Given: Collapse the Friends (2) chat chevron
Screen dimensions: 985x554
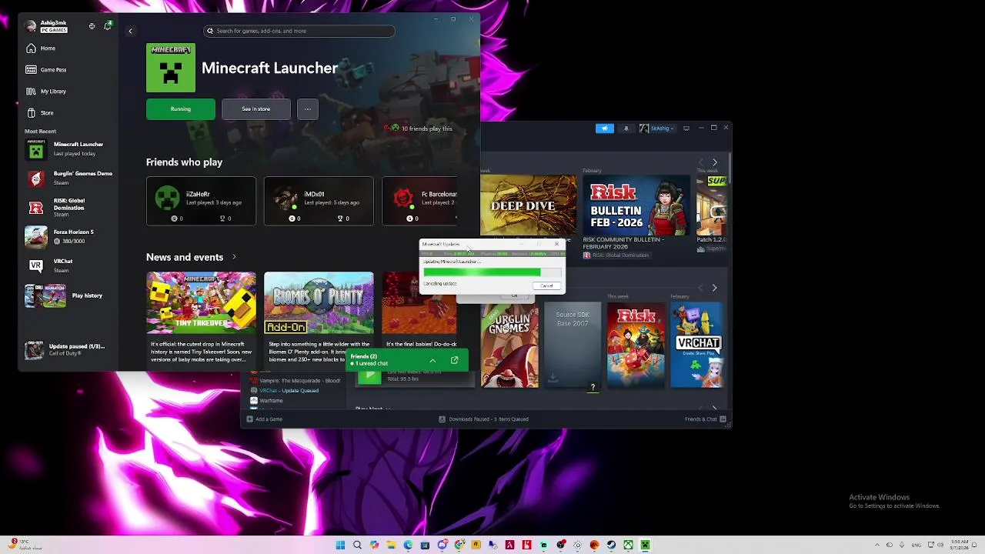Looking at the screenshot, I should (x=432, y=360).
